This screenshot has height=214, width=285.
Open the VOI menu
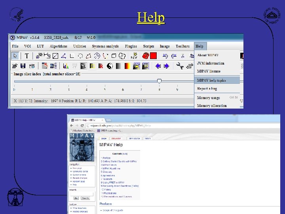[x=27, y=46]
